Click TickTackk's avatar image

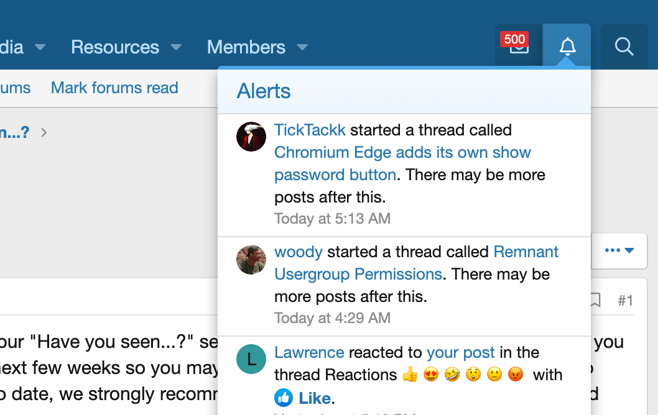(251, 137)
